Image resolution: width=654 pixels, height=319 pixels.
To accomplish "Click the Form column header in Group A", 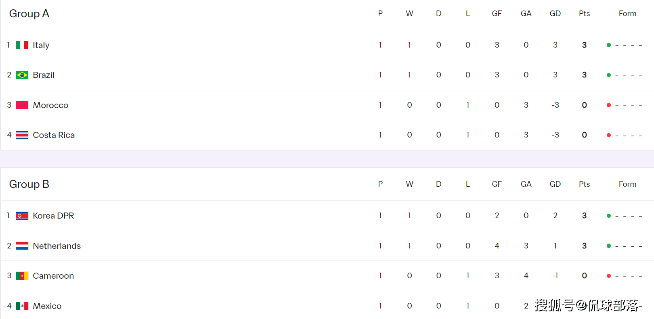I will [627, 14].
